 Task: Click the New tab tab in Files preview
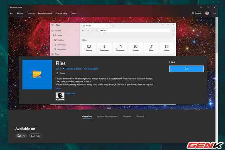pos(95,26)
